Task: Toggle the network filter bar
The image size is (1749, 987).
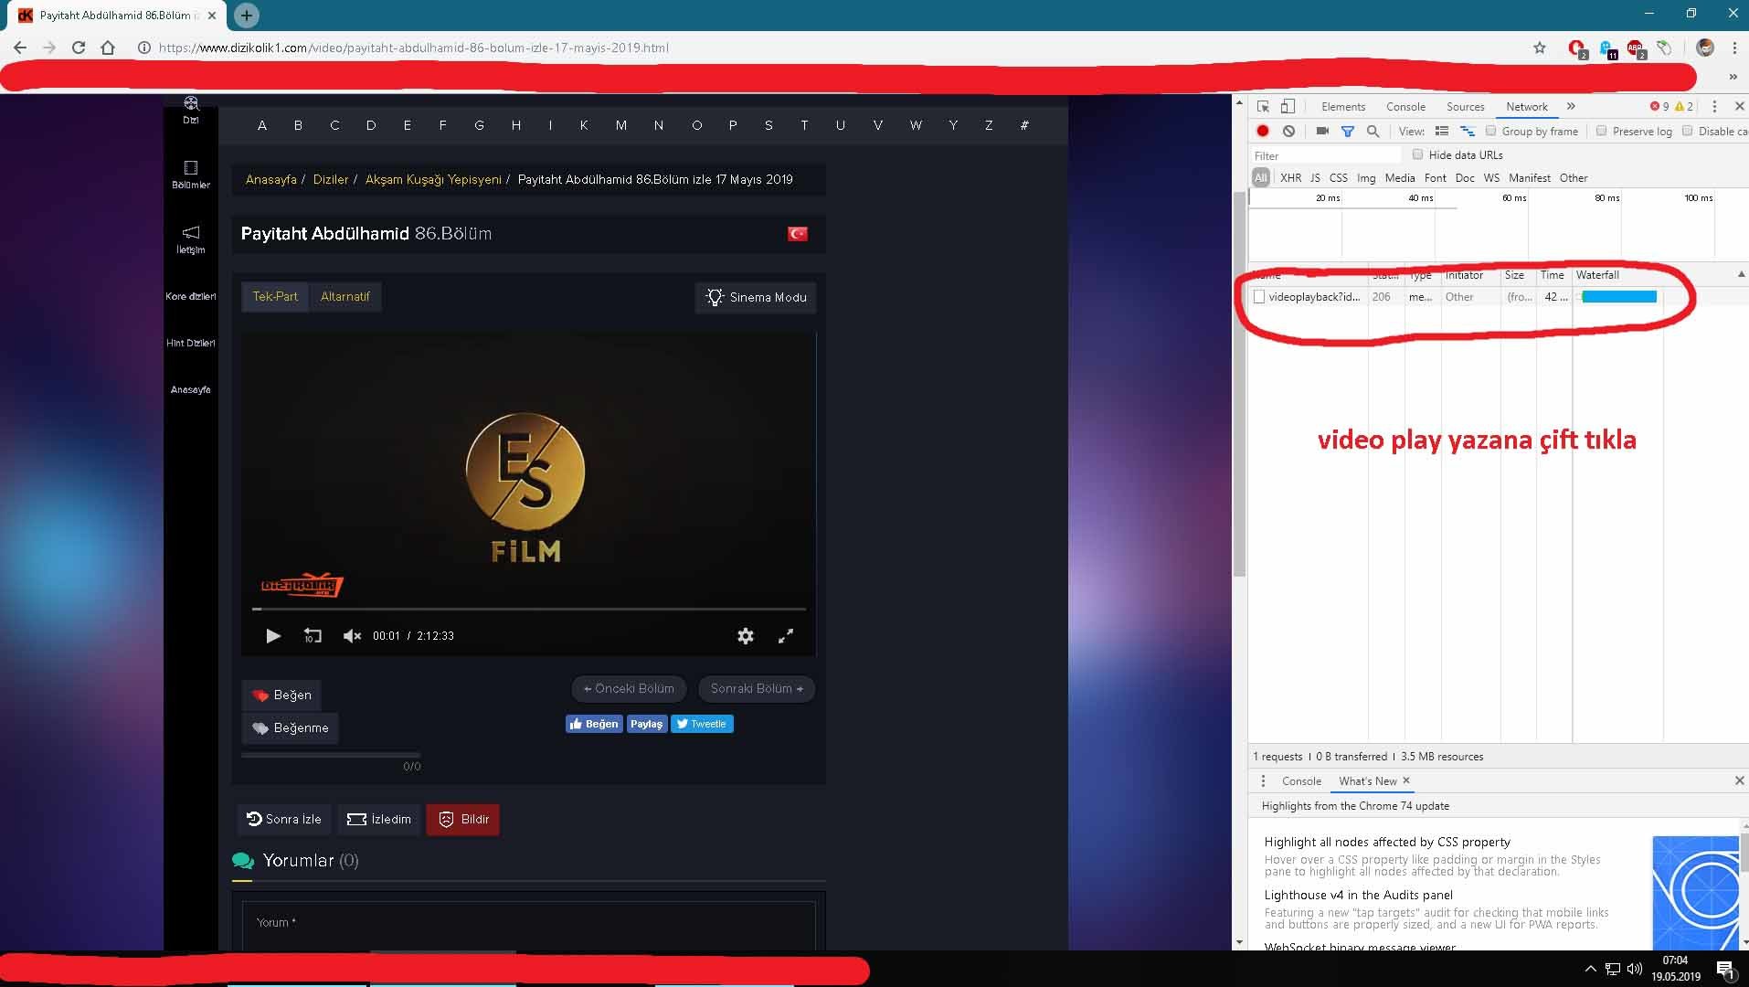Action: point(1347,131)
